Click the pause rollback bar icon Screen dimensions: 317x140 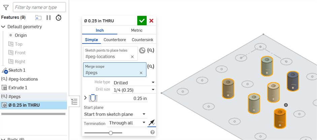coord(48,17)
